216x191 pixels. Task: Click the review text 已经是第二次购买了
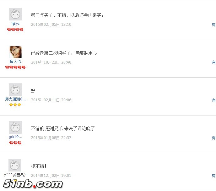click(51, 53)
